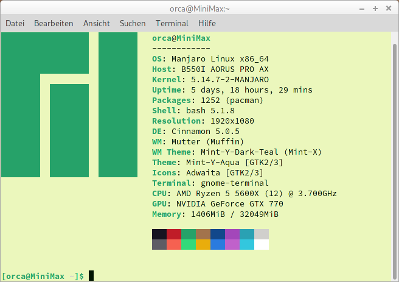Click the yellow-orange color block
This screenshot has width=399, height=282.
pyautogui.click(x=203, y=245)
